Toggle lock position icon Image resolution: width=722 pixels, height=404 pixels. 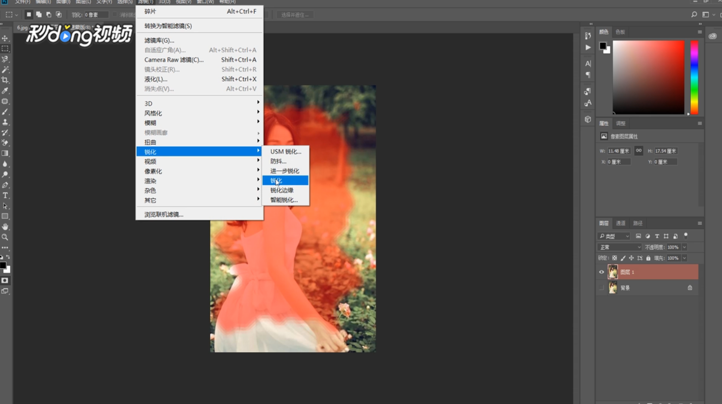[632, 258]
